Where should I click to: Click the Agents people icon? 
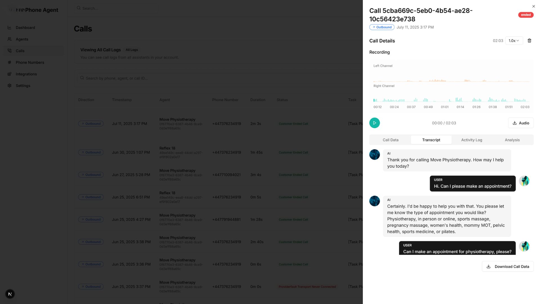[10, 39]
